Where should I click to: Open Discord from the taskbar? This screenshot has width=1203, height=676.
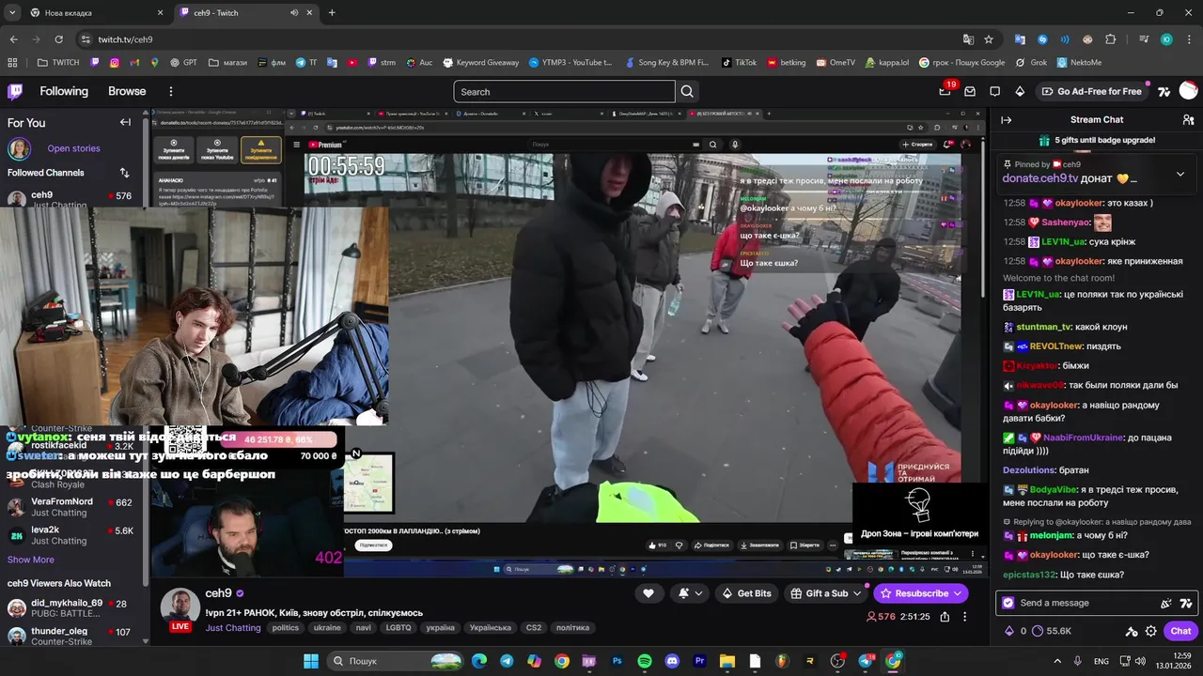[x=672, y=661]
